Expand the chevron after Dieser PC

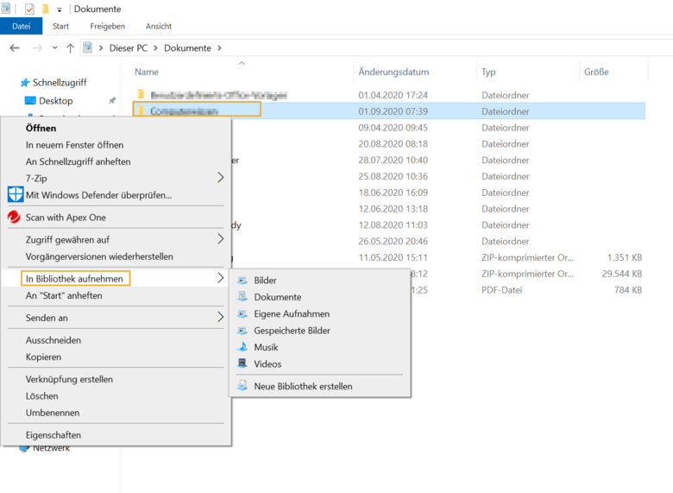pyautogui.click(x=155, y=48)
